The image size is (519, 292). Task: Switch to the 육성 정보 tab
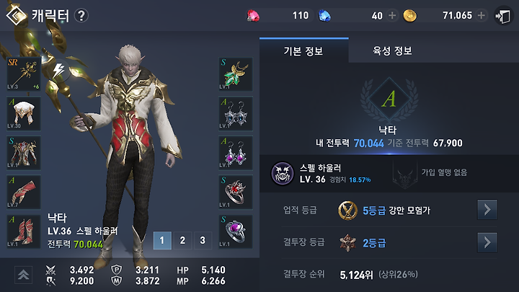point(392,50)
